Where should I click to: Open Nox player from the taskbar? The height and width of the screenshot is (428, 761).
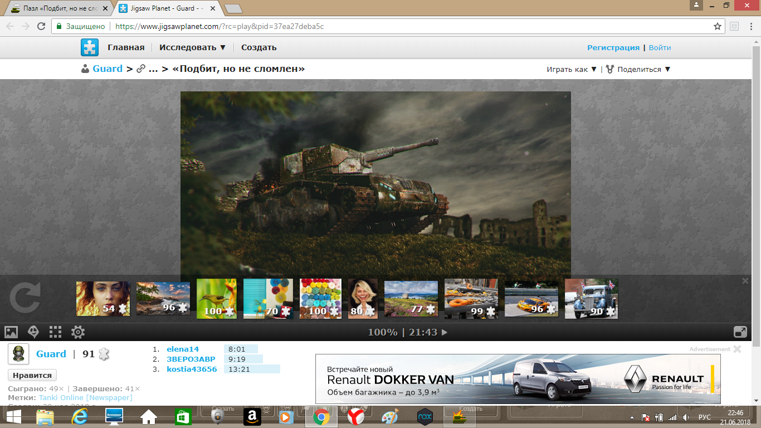coord(425,416)
